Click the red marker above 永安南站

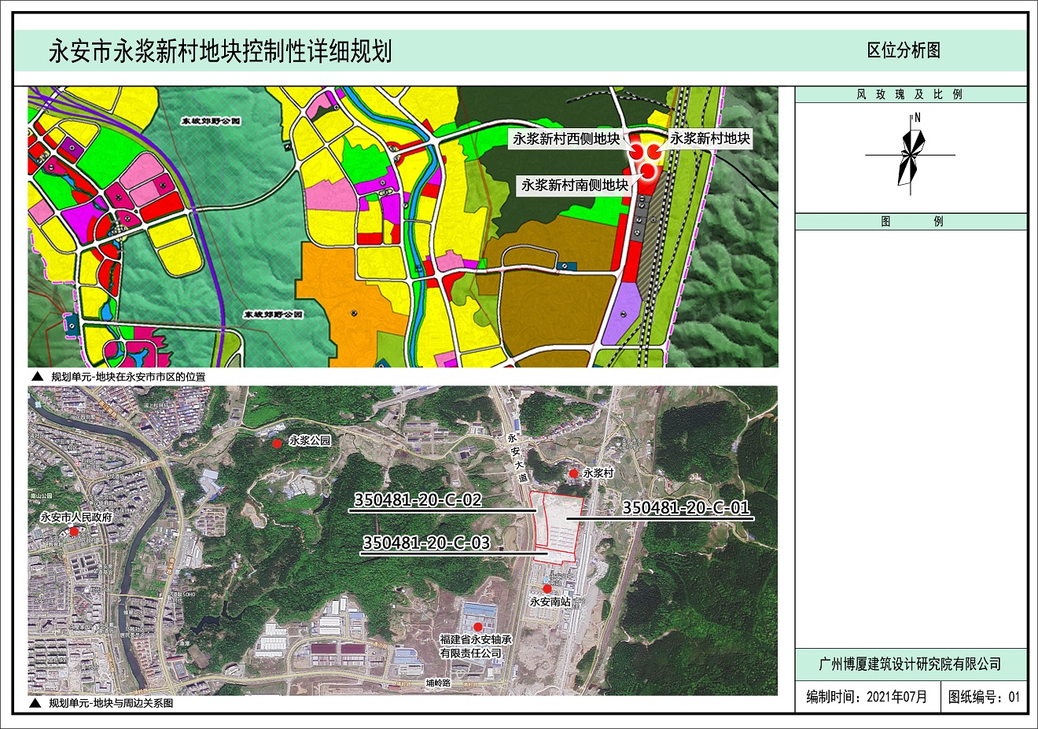click(x=547, y=588)
